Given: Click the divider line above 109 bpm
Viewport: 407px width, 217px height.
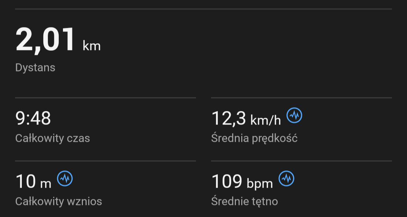Looking at the screenshot, I should click(301, 161).
